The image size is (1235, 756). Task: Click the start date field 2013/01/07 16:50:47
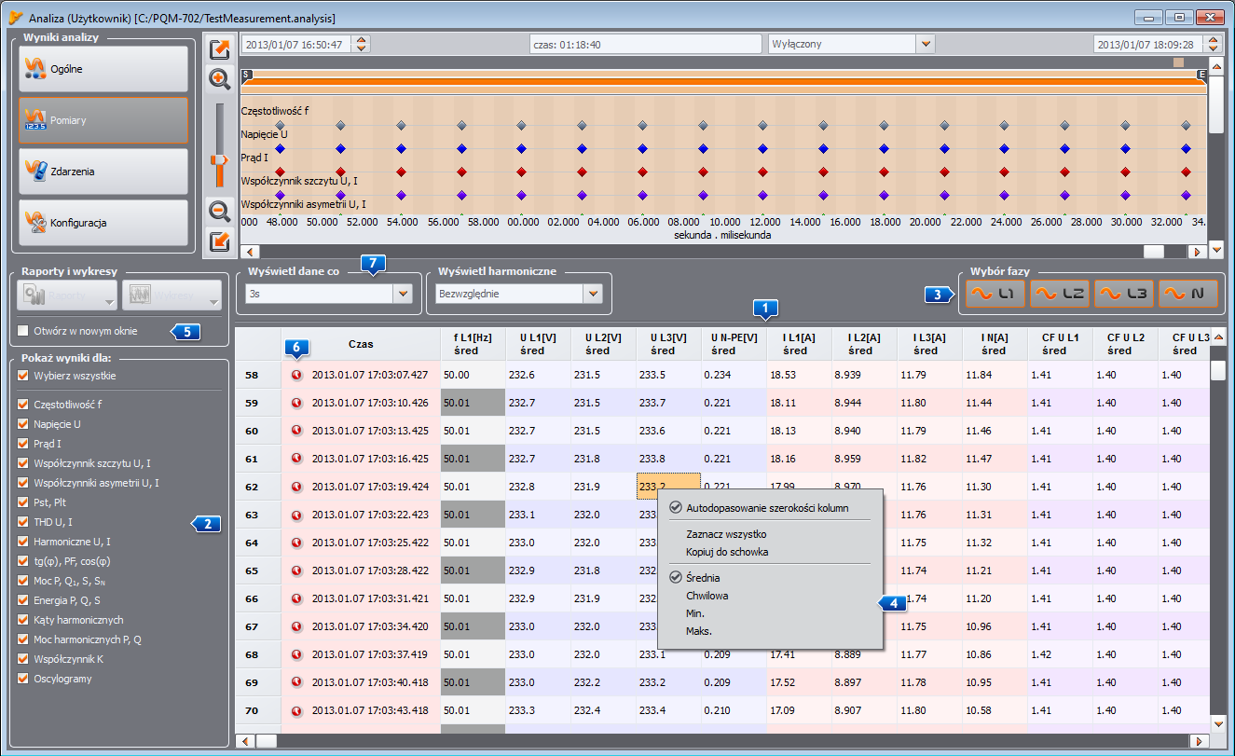coord(297,44)
